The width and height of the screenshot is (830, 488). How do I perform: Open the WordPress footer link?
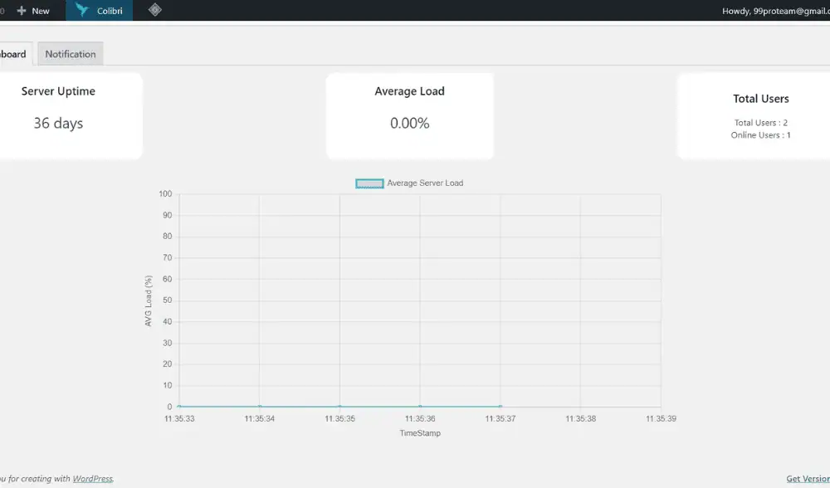(x=92, y=479)
